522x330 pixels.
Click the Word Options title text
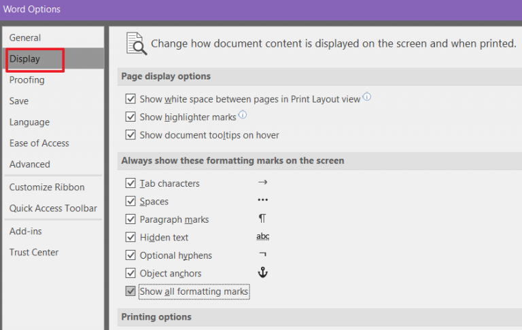point(32,9)
